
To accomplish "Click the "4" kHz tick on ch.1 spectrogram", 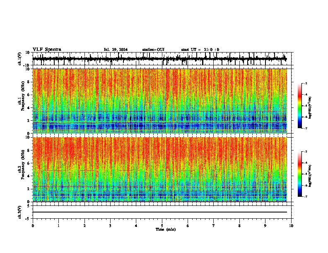I will pyautogui.click(x=29, y=108).
